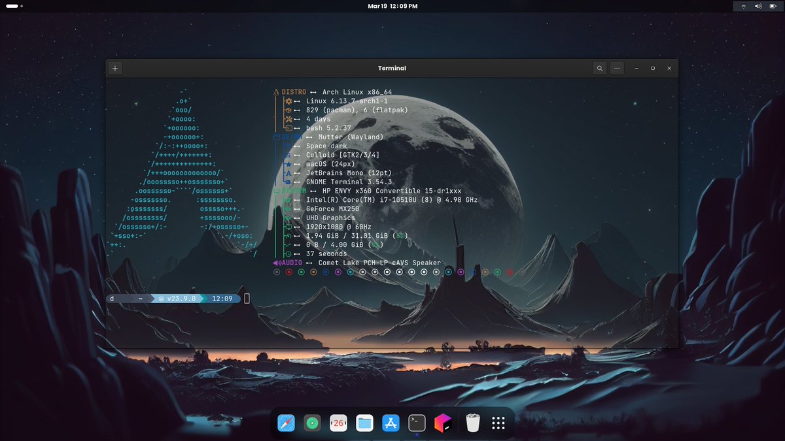This screenshot has width=785, height=441.
Task: Click the 1920x1080 @ 60Hz resolution line
Action: 339,227
